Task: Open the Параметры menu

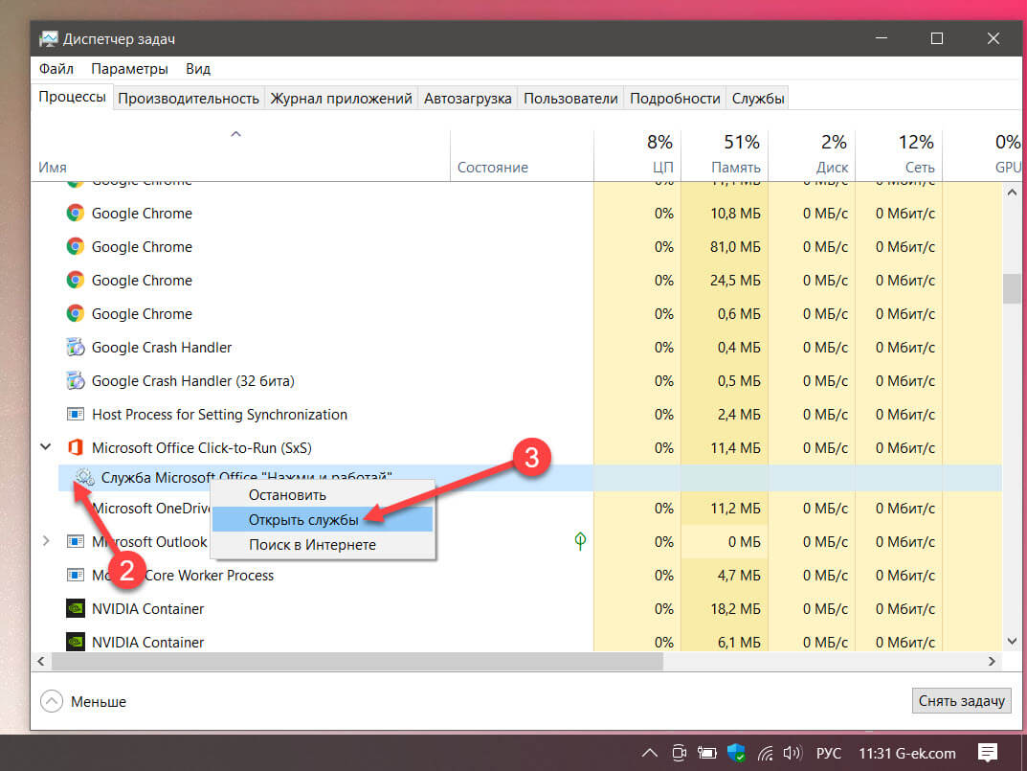Action: [129, 69]
